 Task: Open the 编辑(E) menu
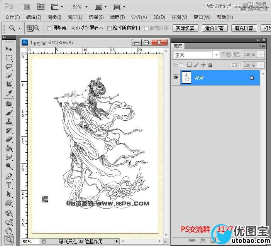coord(34,17)
